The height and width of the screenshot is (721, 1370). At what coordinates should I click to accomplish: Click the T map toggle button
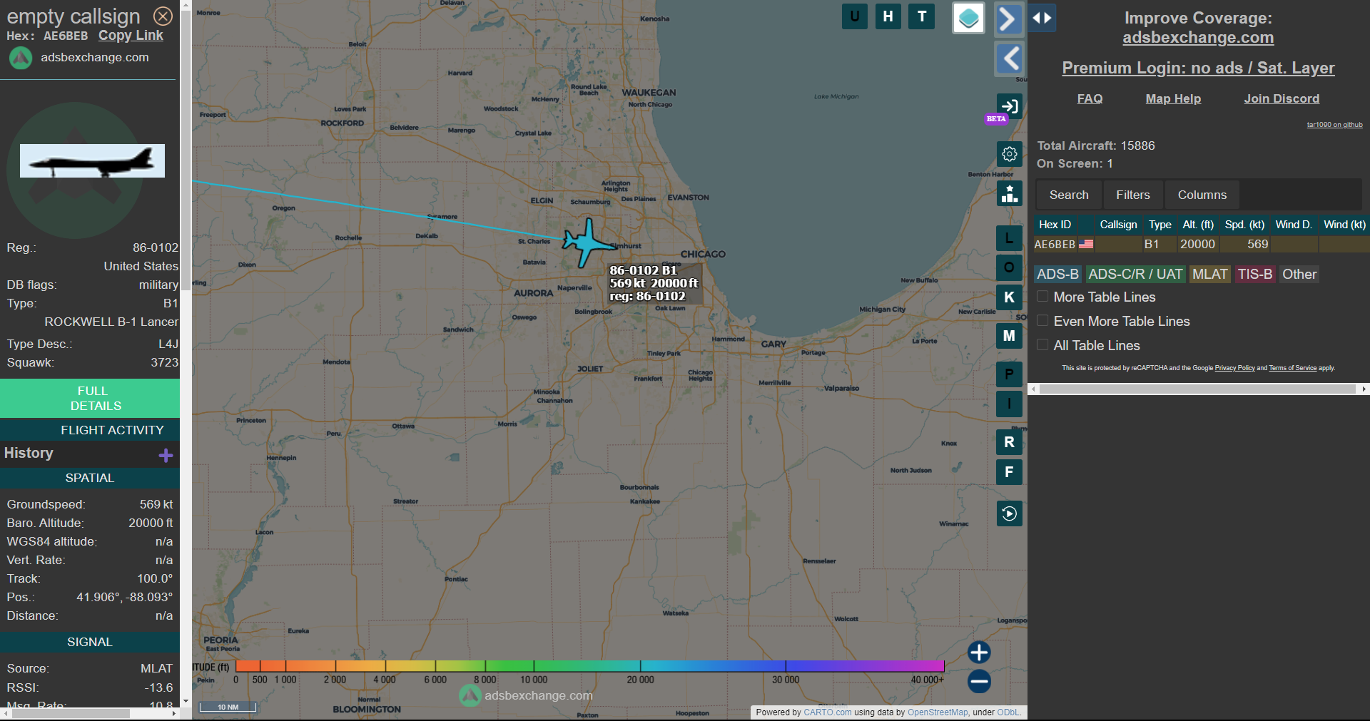(x=922, y=16)
